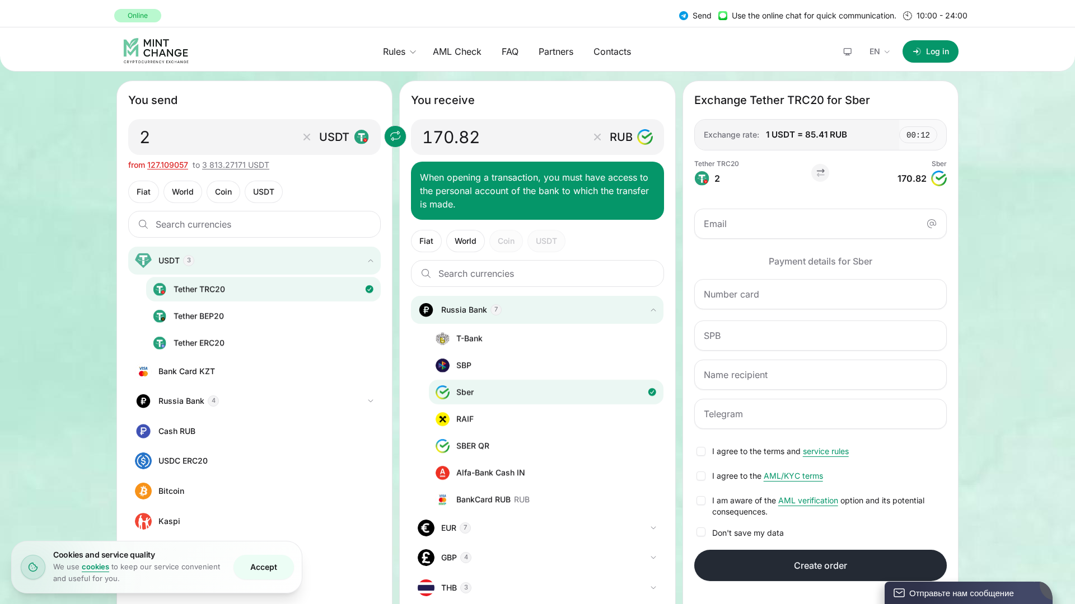The width and height of the screenshot is (1075, 604).
Task: Click minimum amount 127.109057 link
Action: tap(167, 165)
